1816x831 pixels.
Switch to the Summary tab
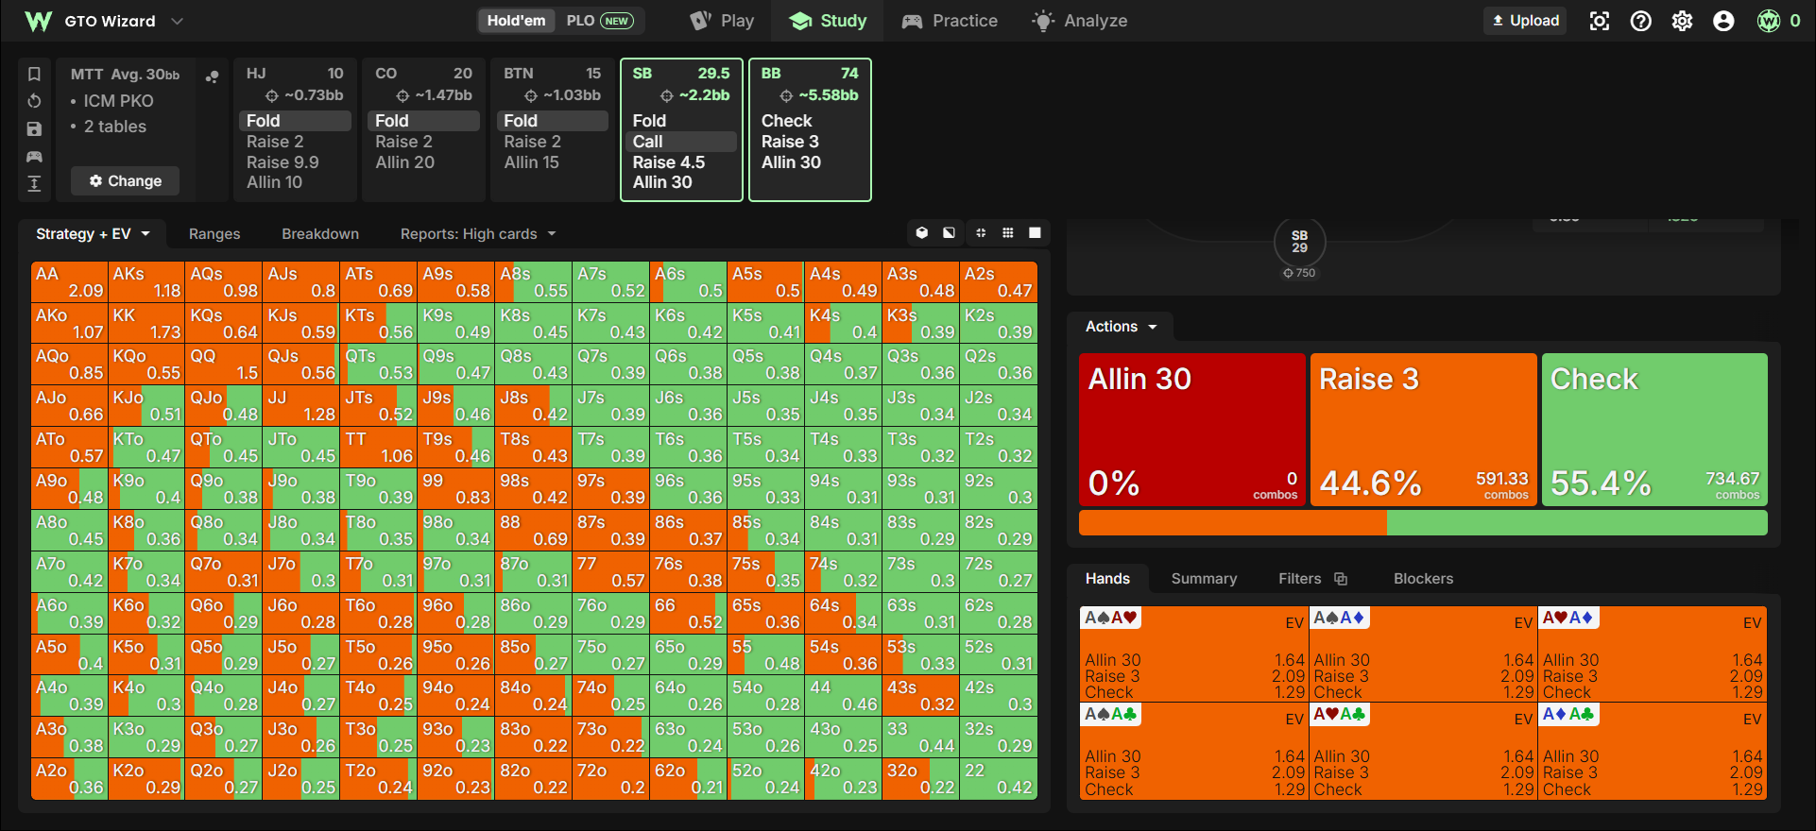tap(1204, 579)
